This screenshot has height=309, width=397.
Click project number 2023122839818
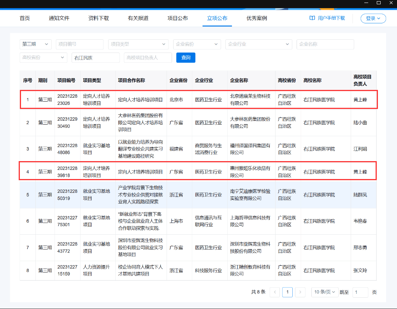pyautogui.click(x=67, y=172)
